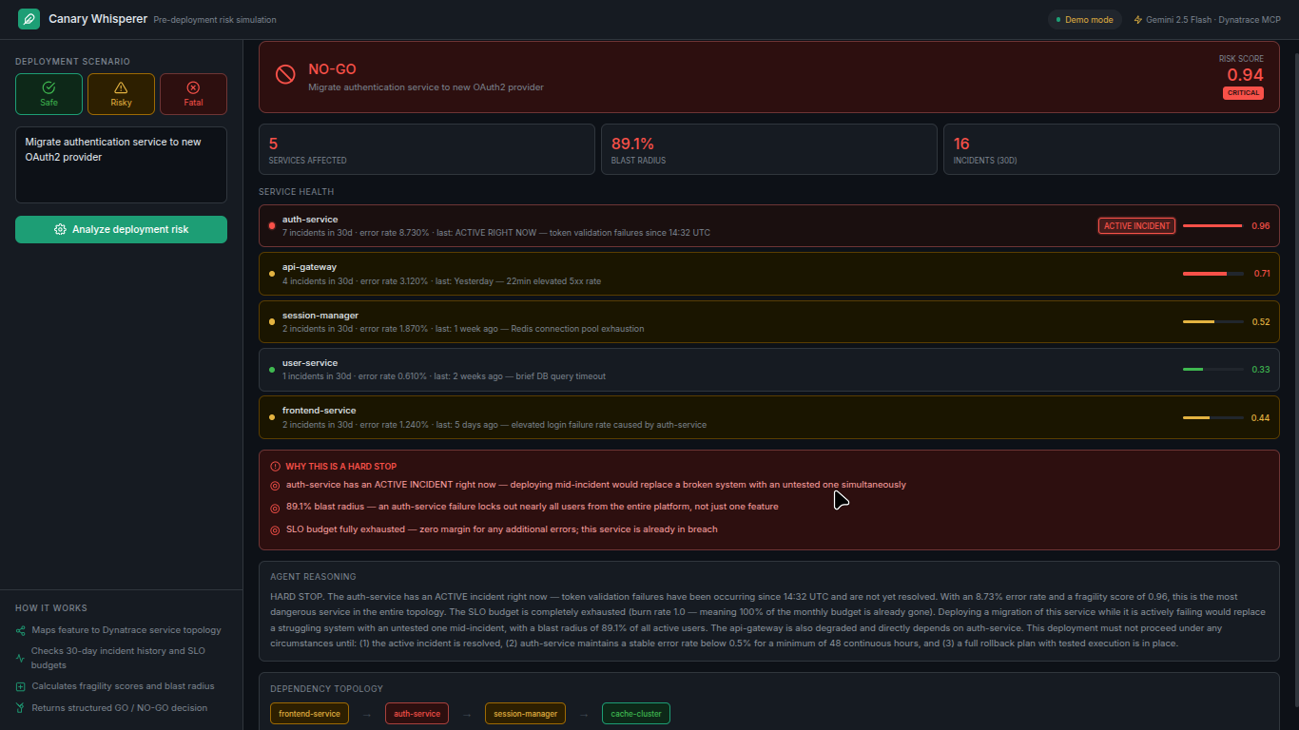Click the auth-service node in dependency topology
The height and width of the screenshot is (730, 1299).
[417, 714]
